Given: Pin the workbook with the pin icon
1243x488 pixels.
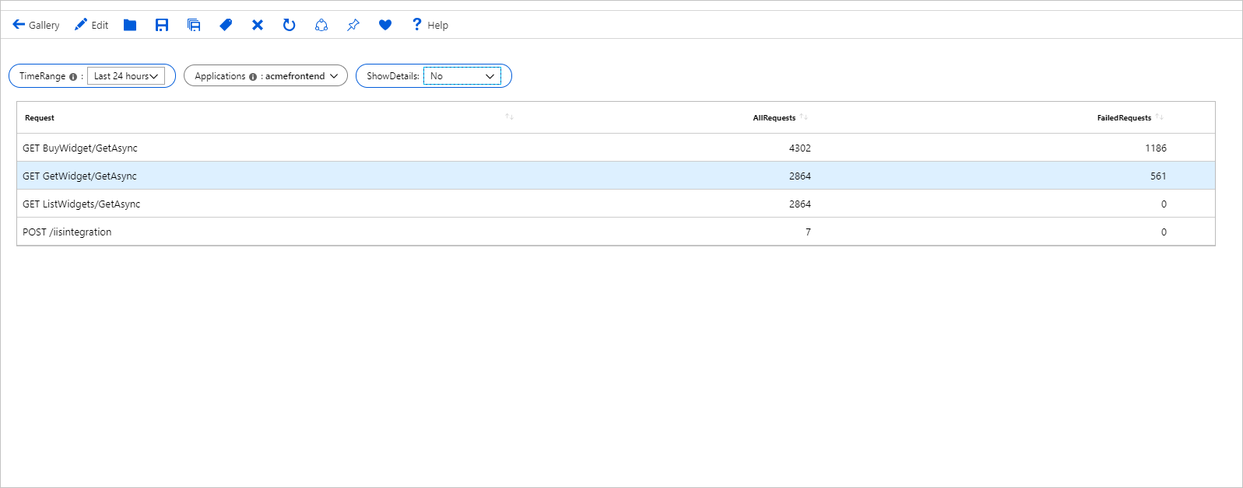Looking at the screenshot, I should pos(353,25).
